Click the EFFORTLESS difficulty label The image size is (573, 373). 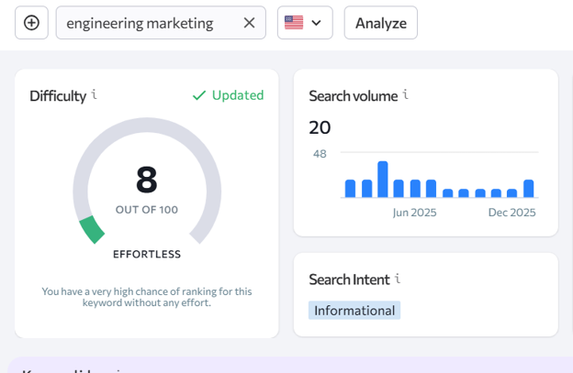coord(147,254)
